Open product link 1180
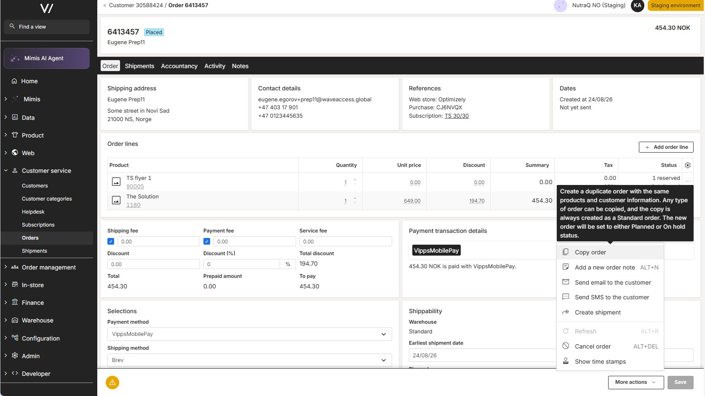Screen dimensions: 705x396 134,205
